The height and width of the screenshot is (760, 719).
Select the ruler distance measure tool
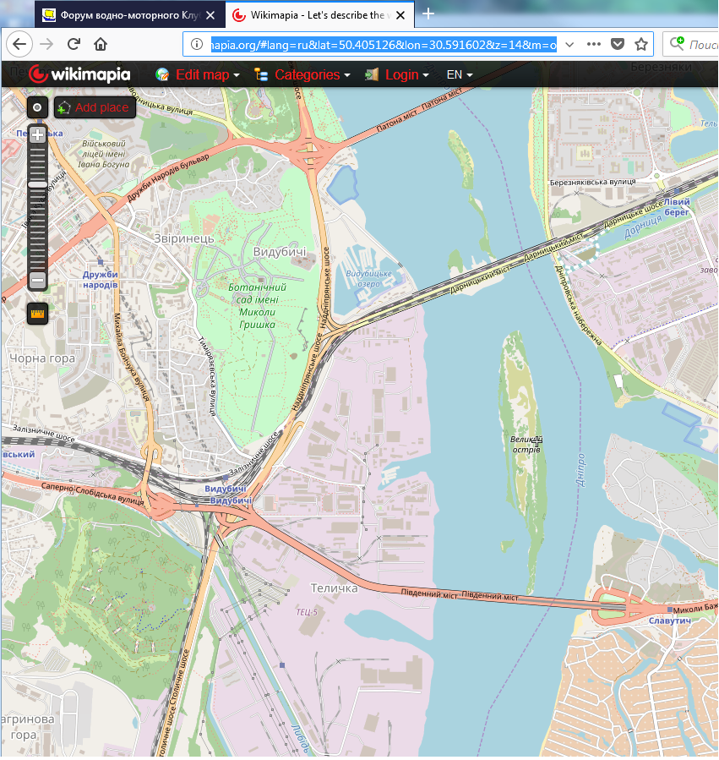coord(37,314)
